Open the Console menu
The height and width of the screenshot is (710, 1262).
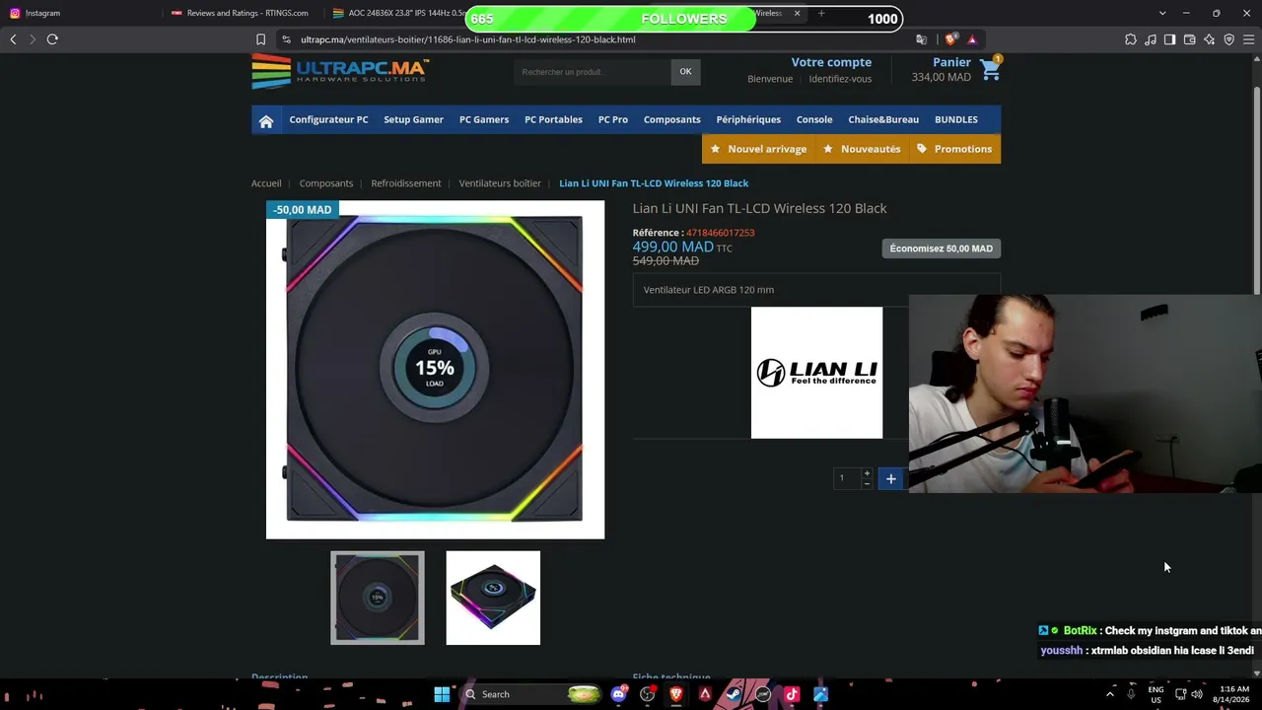(x=814, y=120)
